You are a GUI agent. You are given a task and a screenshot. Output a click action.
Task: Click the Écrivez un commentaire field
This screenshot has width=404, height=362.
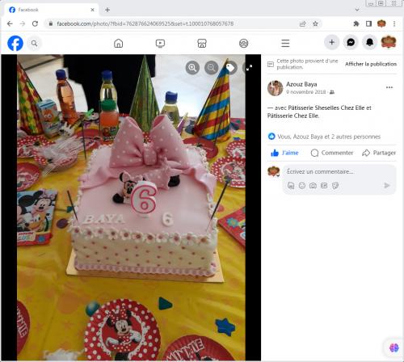coord(320,171)
